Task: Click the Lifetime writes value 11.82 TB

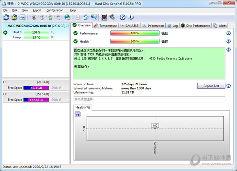Action: [x=128, y=92]
